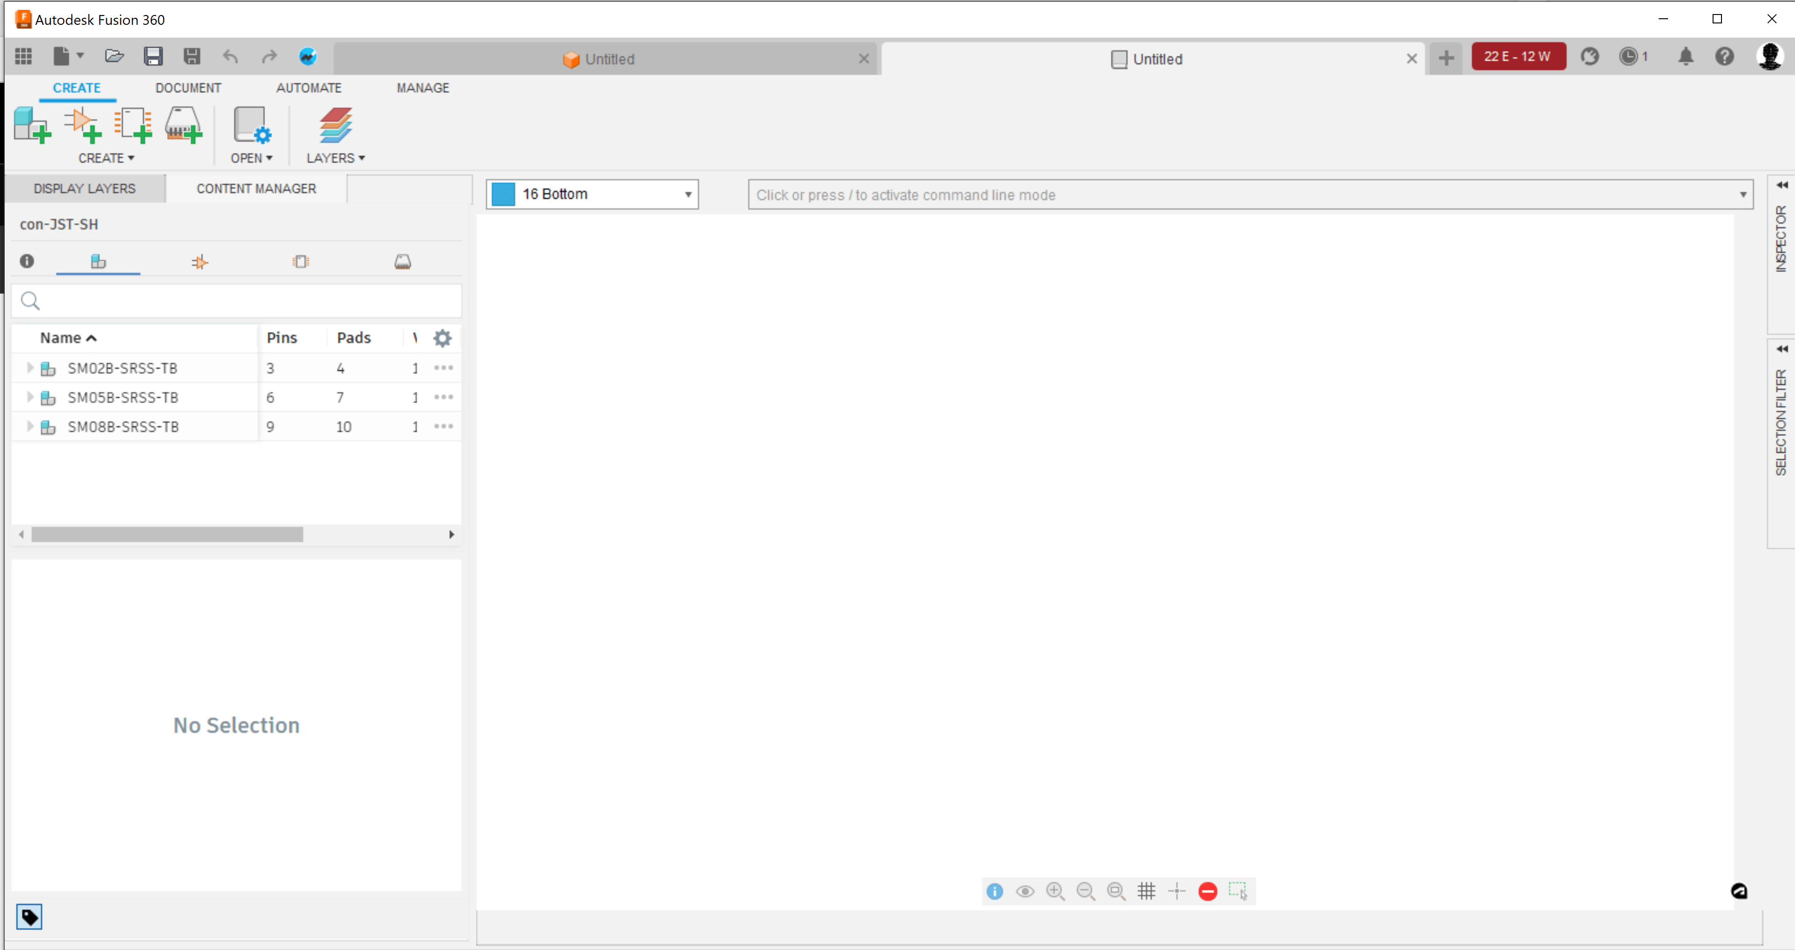
Task: Switch to the CONTENT MANAGER tab
Action: click(x=256, y=189)
